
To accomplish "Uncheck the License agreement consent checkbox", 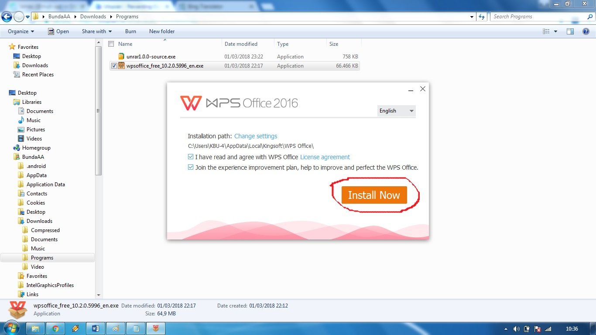I will point(191,157).
